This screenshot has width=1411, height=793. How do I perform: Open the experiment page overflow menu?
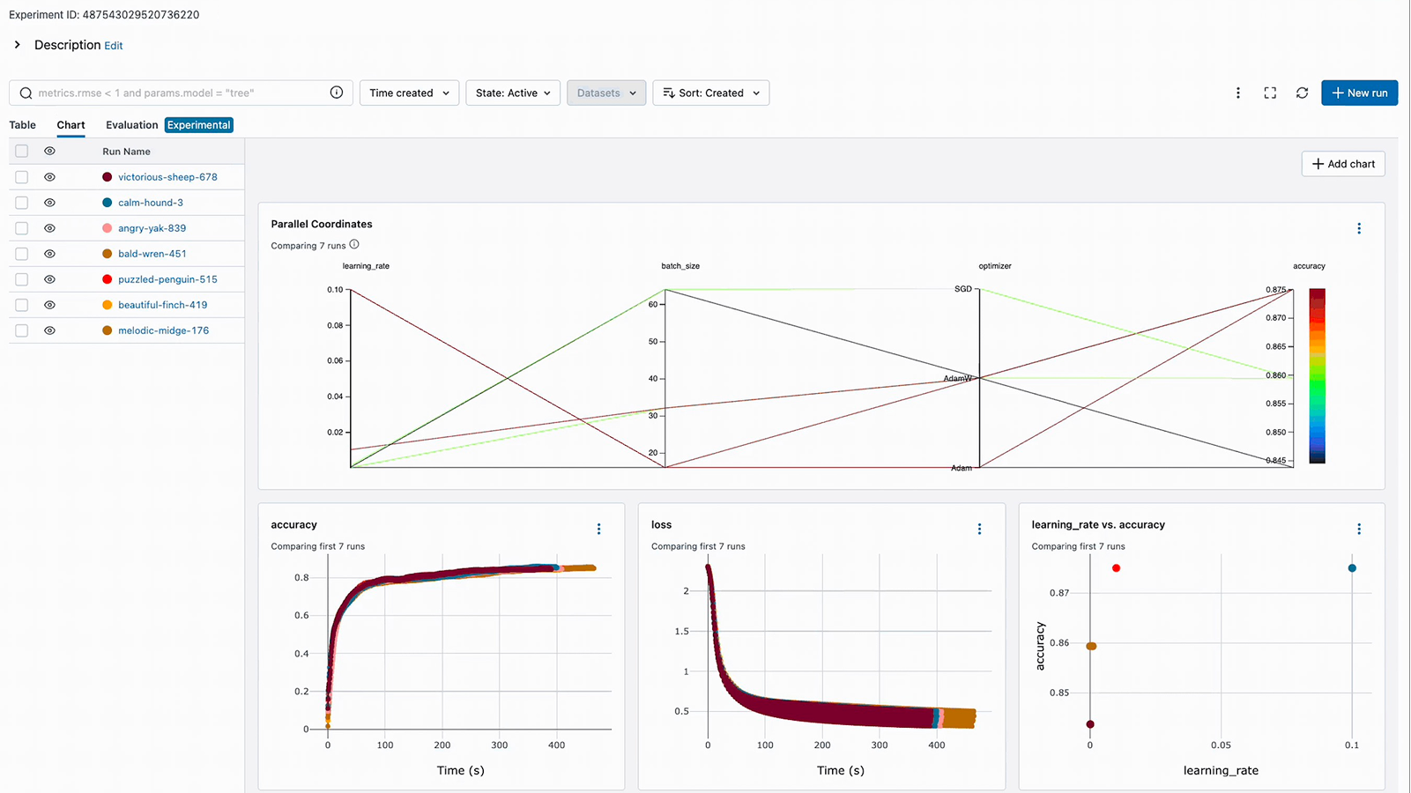[x=1238, y=93]
